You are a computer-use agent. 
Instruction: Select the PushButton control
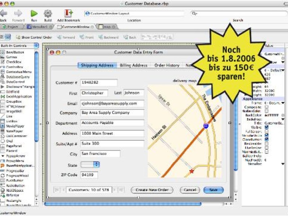15,180
